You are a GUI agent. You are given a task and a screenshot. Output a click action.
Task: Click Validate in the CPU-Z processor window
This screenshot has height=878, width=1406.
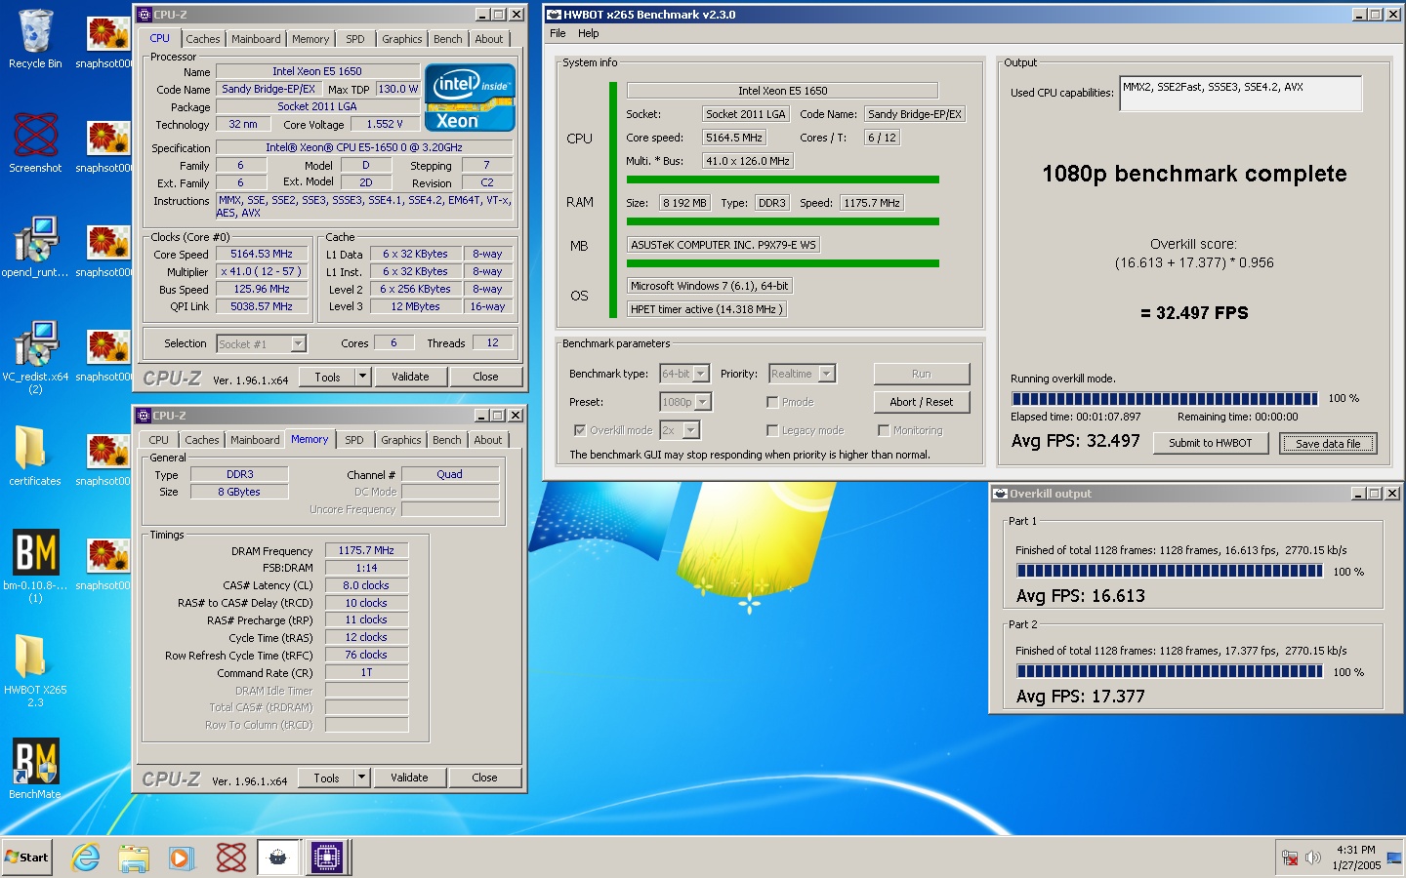pos(410,377)
